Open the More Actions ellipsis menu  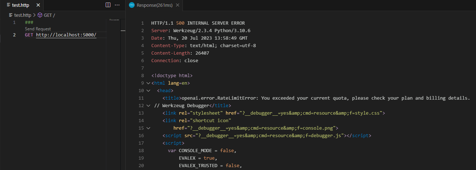coord(117,5)
